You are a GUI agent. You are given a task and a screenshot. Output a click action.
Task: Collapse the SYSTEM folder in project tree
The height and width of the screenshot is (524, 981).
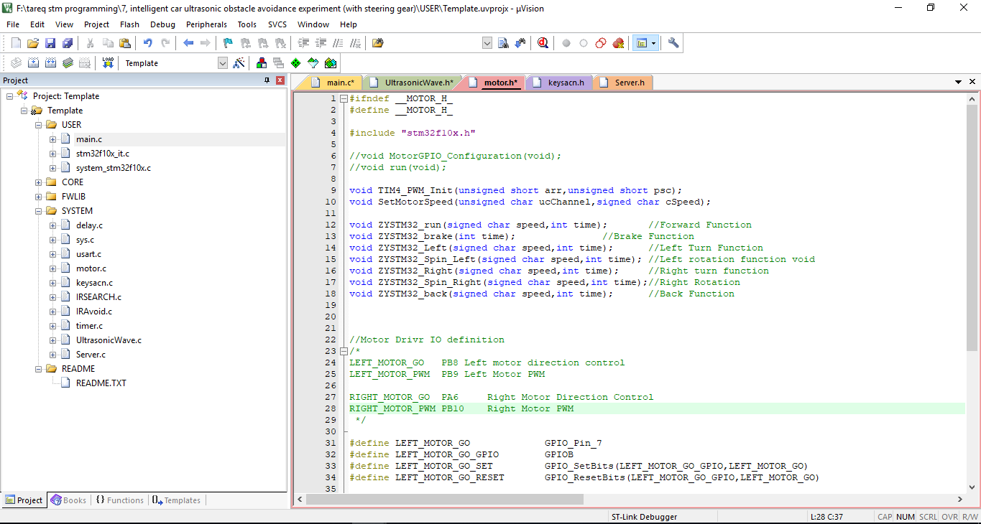(39, 211)
